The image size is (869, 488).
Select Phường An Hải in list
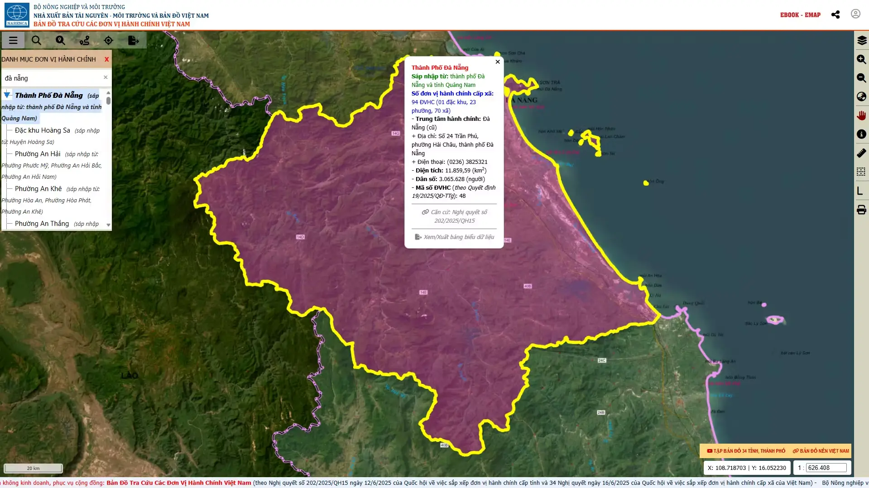(38, 154)
